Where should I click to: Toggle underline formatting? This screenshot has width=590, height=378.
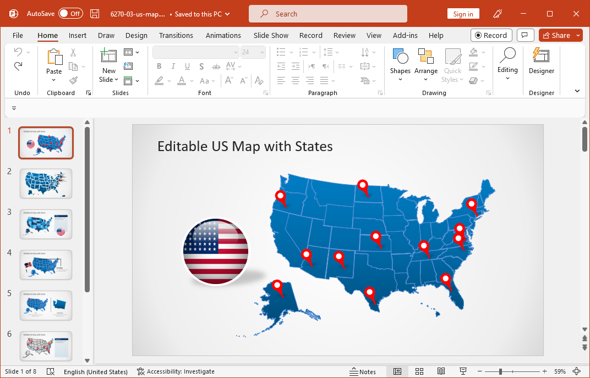(x=187, y=66)
